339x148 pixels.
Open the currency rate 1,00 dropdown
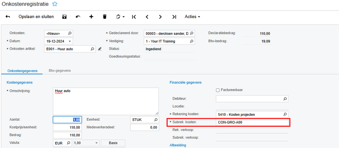[x=97, y=143]
